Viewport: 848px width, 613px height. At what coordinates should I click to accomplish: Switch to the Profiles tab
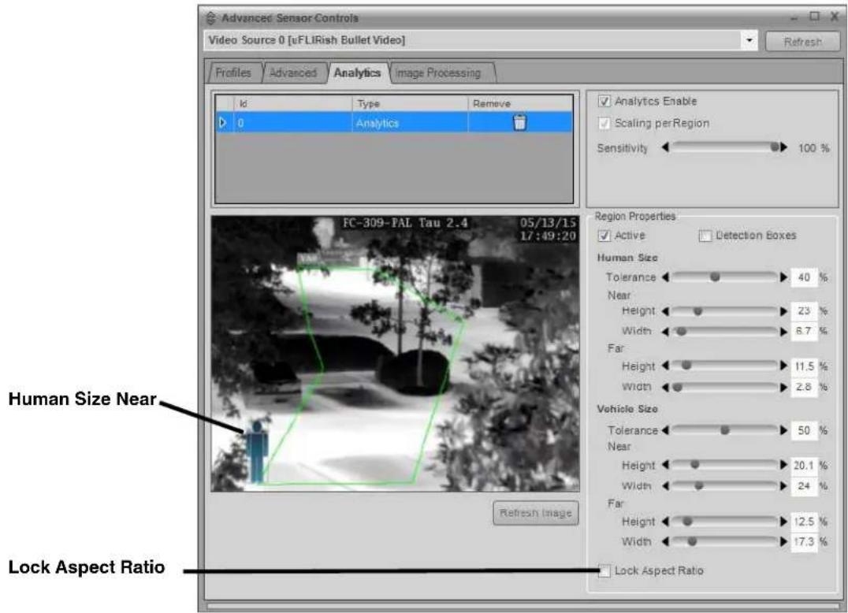(x=233, y=73)
